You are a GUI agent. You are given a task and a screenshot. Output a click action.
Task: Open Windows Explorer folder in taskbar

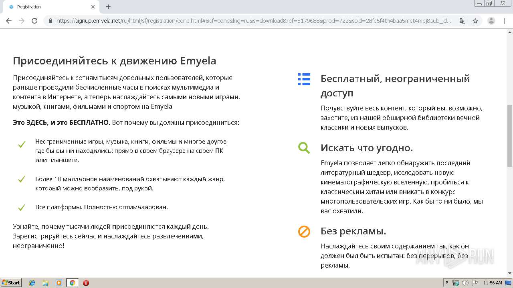(45, 283)
